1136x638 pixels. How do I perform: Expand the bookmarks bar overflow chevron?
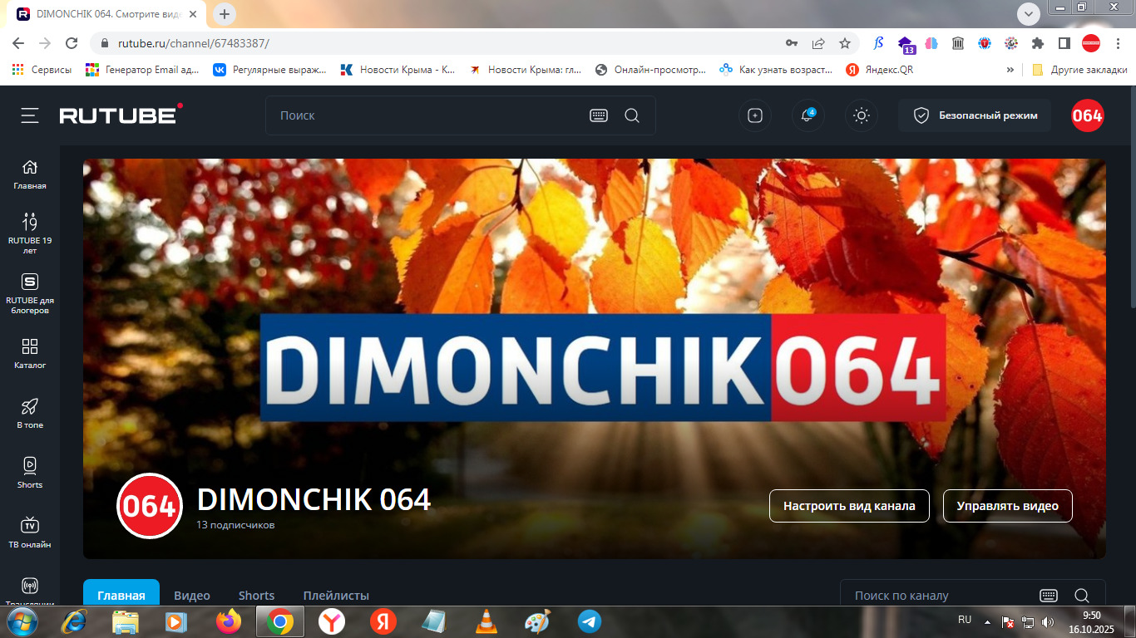click(x=1010, y=70)
